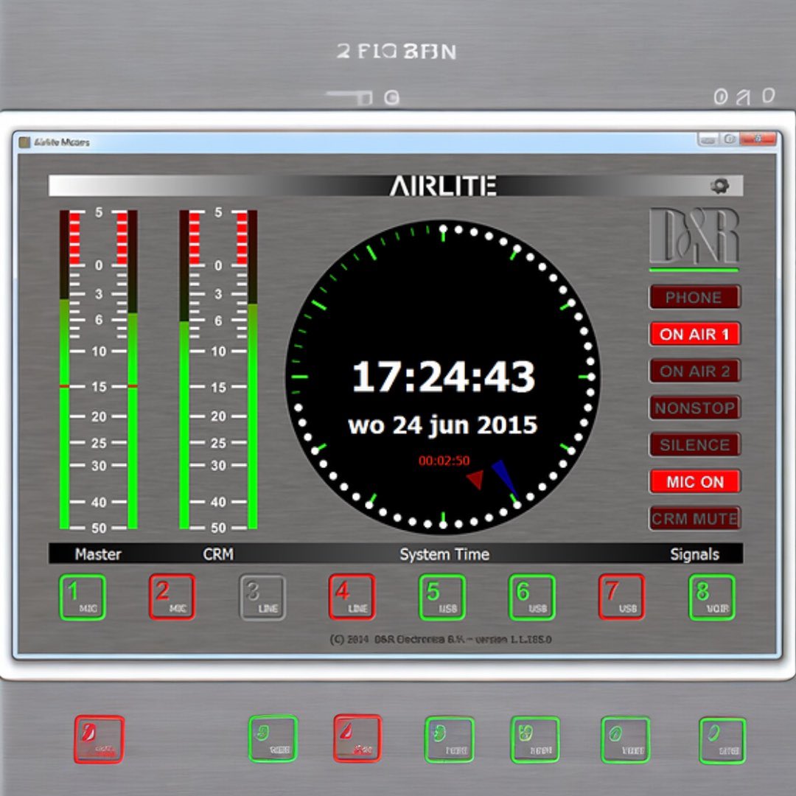Select channel 4 LINE button

click(x=352, y=597)
